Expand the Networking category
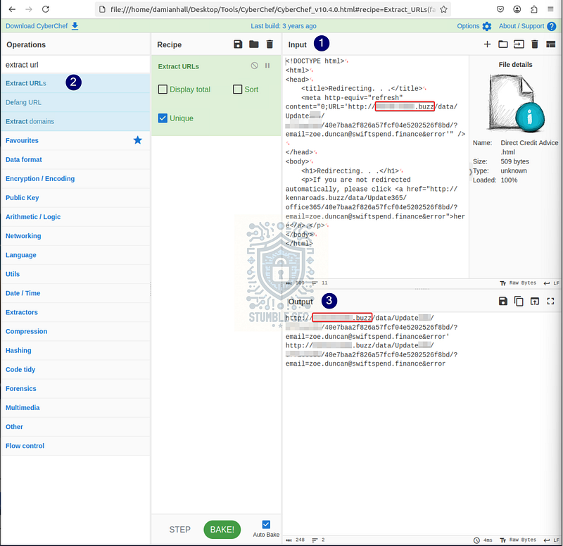This screenshot has width=563, height=546. (75, 236)
